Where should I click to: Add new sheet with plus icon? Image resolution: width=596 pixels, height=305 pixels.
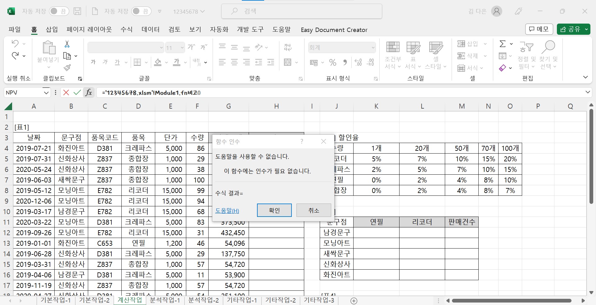tap(354, 300)
